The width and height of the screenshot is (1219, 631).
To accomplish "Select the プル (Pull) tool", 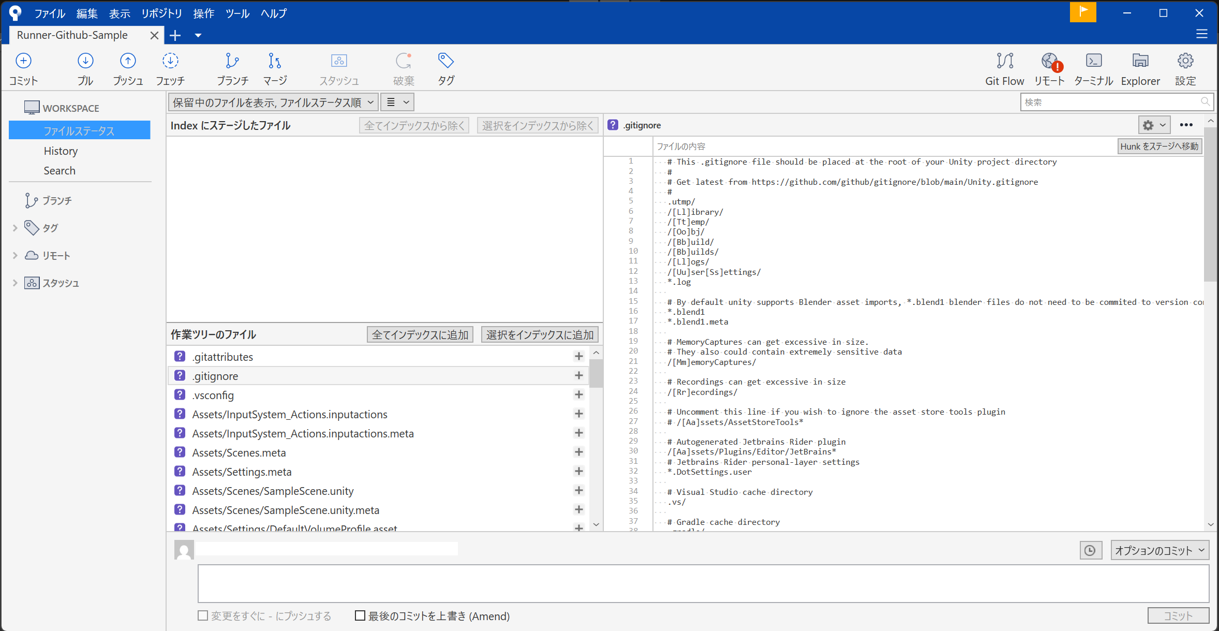I will [85, 68].
